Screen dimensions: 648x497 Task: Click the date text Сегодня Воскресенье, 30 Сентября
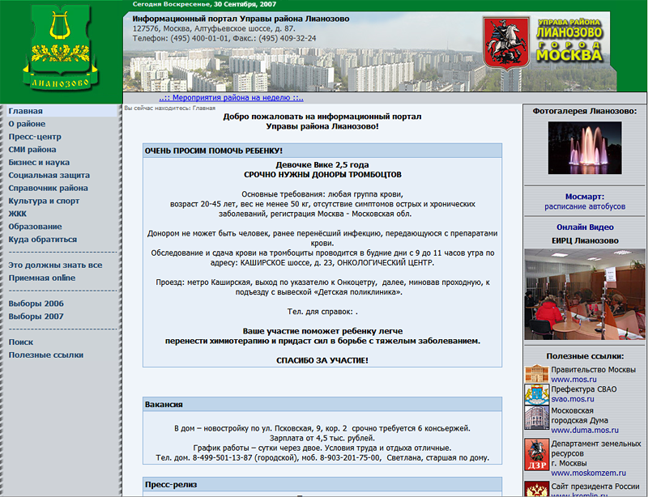tap(204, 4)
